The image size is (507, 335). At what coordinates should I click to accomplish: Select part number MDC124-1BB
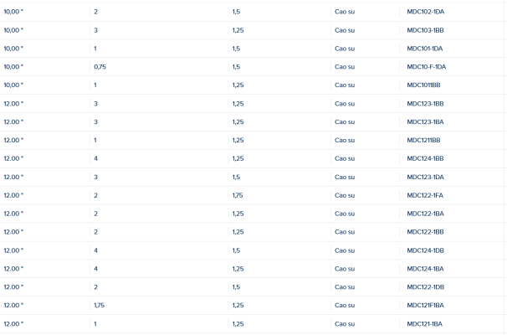tap(425, 158)
